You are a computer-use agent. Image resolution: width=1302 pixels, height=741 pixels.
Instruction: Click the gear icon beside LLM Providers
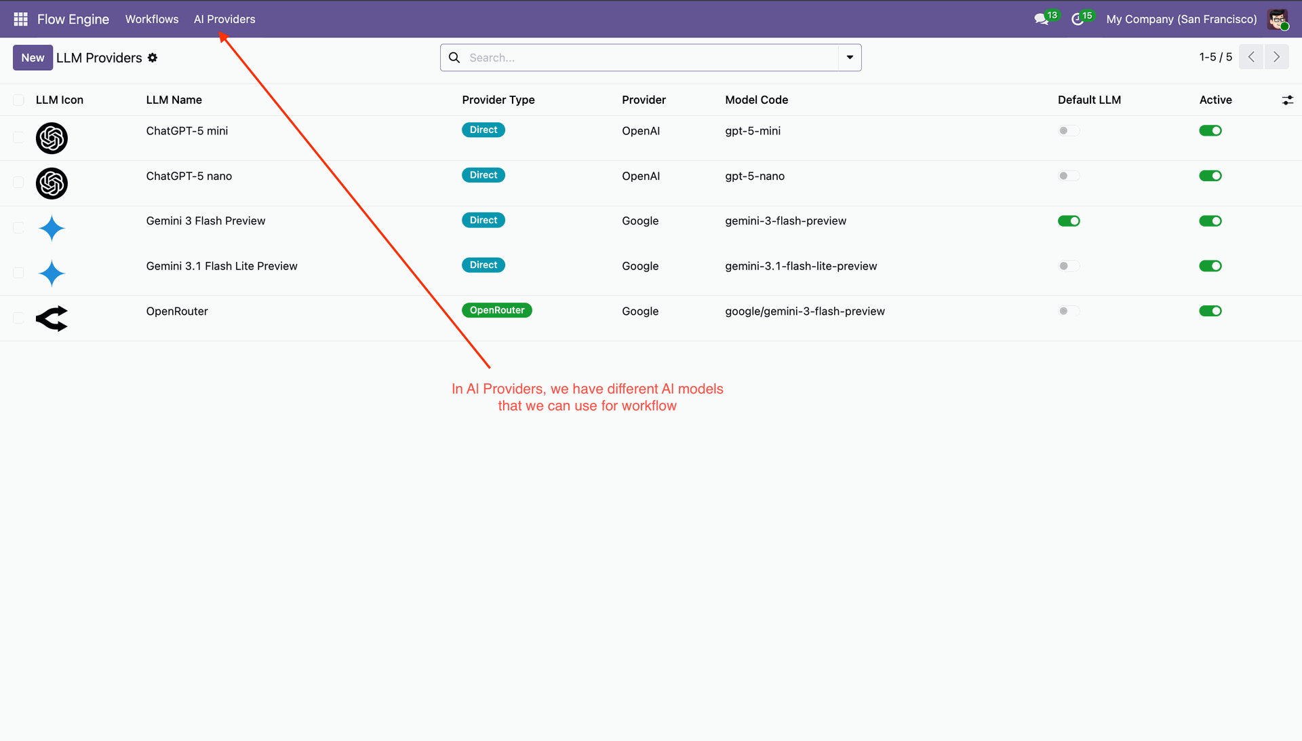[x=153, y=58]
